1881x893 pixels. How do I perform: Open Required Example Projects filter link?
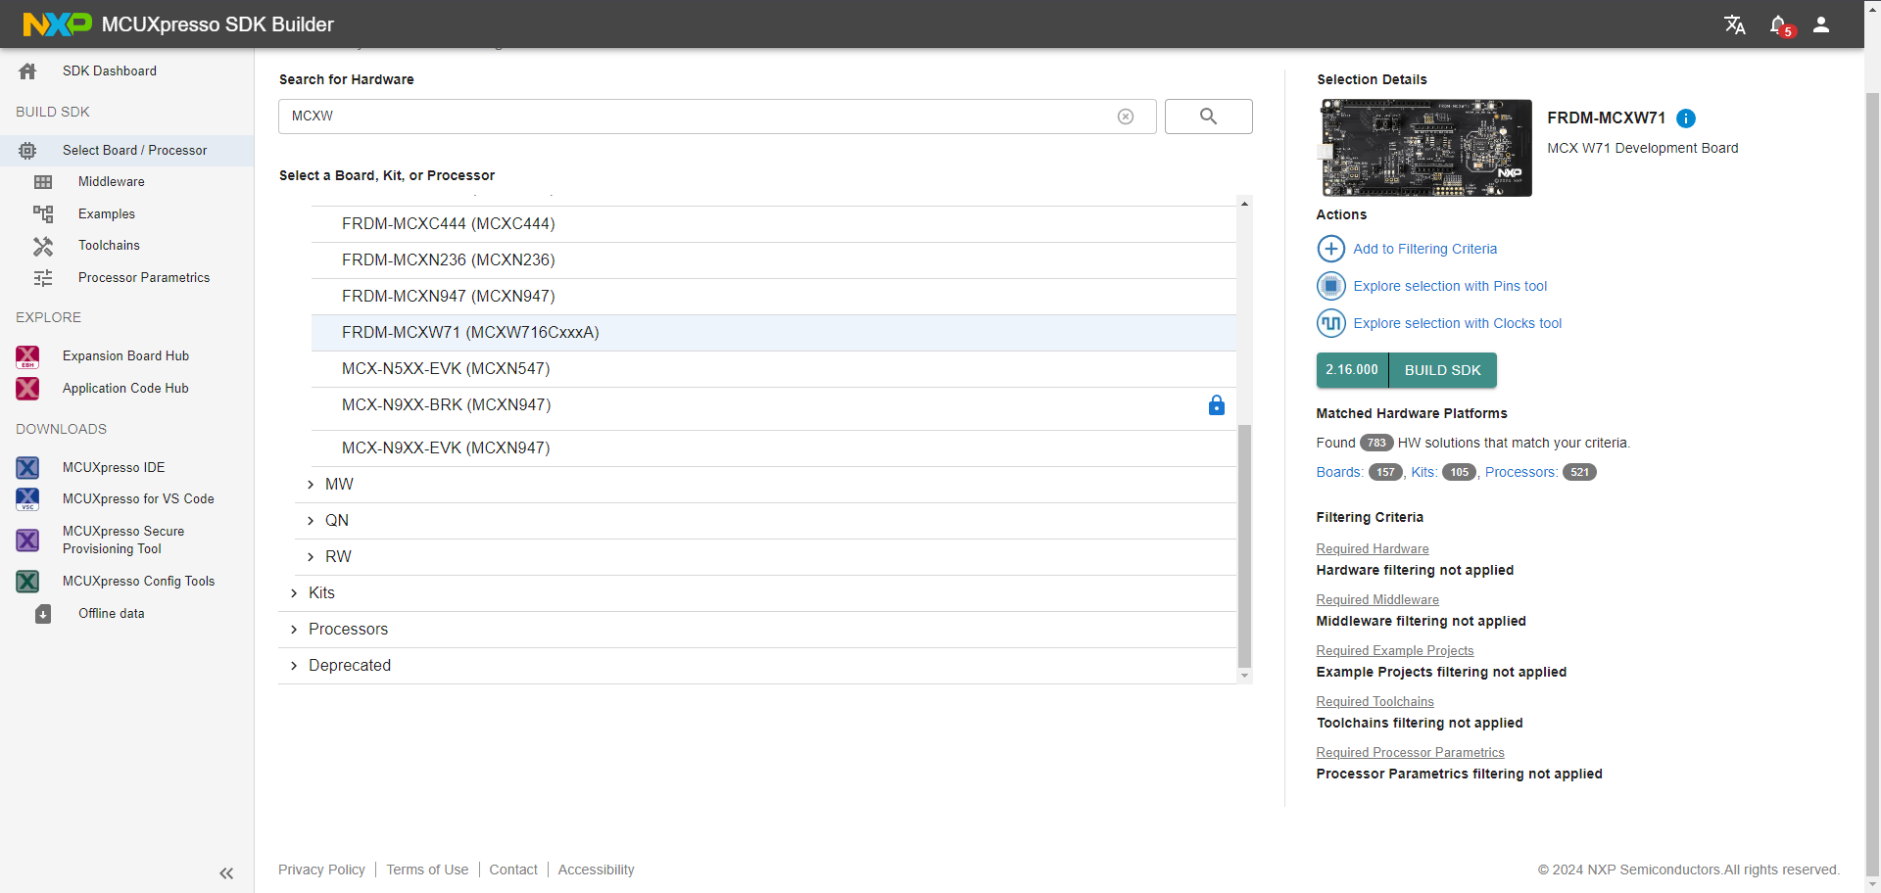[x=1395, y=651]
